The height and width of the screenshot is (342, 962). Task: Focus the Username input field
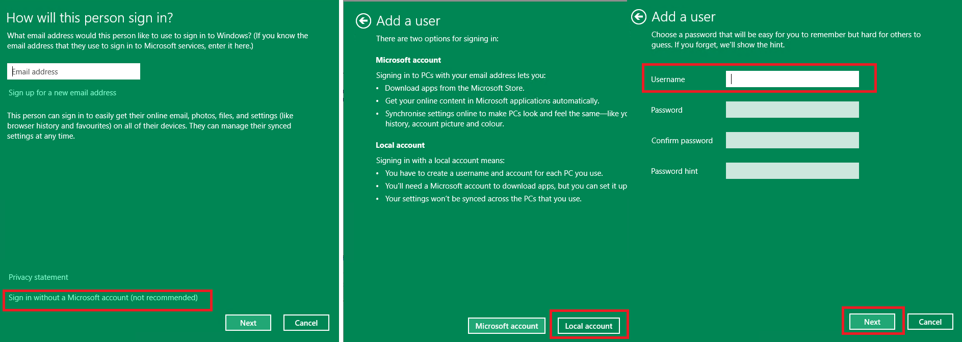tap(792, 79)
